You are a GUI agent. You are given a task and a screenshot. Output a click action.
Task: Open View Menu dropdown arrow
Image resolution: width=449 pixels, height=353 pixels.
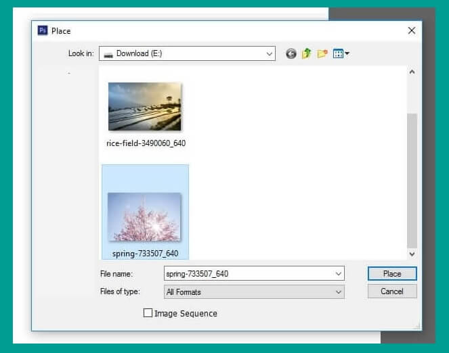click(x=347, y=53)
